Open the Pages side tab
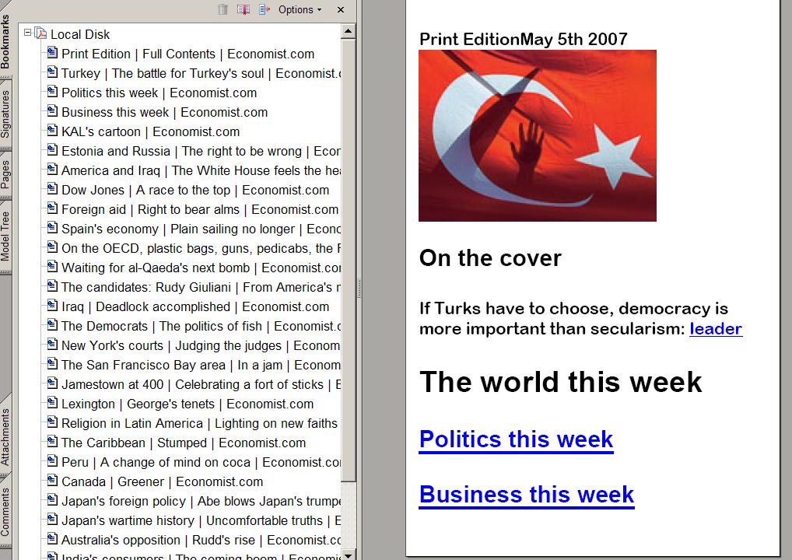The width and height of the screenshot is (792, 560). point(5,174)
